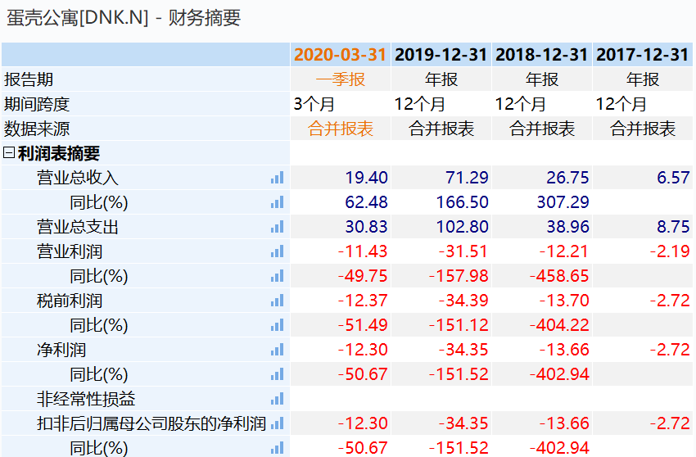
Task: Open chart icon for 营业利润 row
Action: (277, 251)
